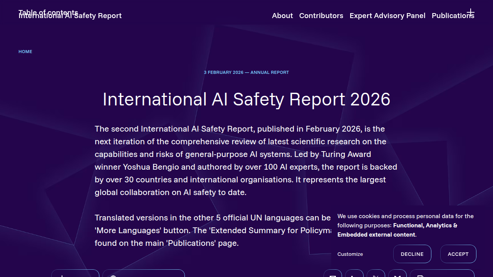
Task: Click the HOME breadcrumb link
Action: point(25,52)
